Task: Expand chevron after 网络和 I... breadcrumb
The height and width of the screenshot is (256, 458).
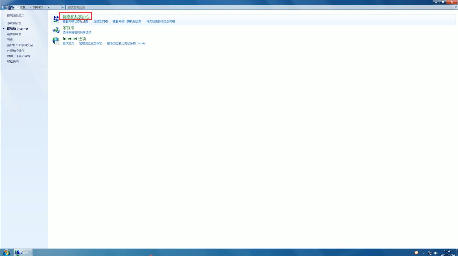Action: (48, 7)
